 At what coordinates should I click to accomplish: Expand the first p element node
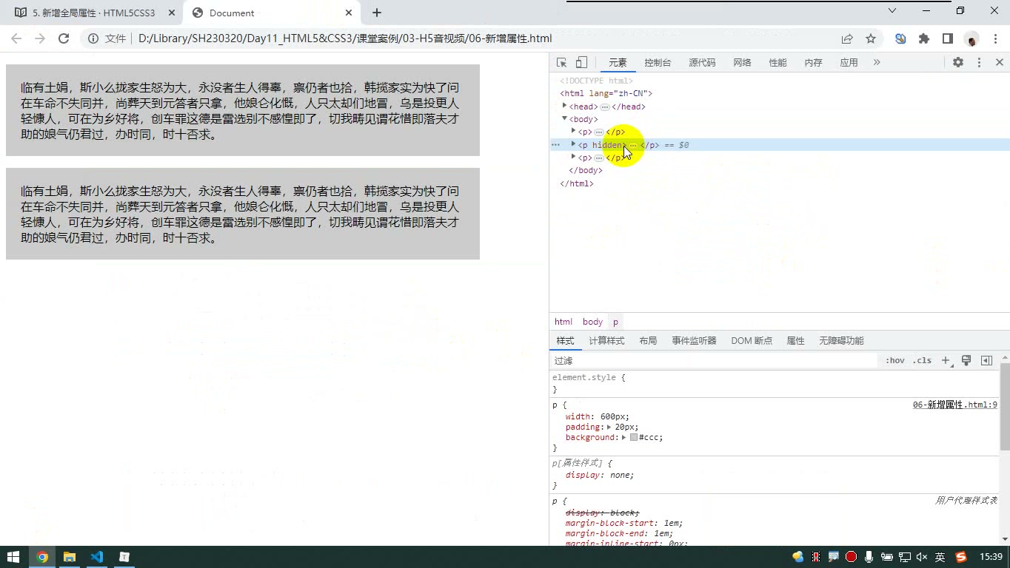[x=573, y=131]
